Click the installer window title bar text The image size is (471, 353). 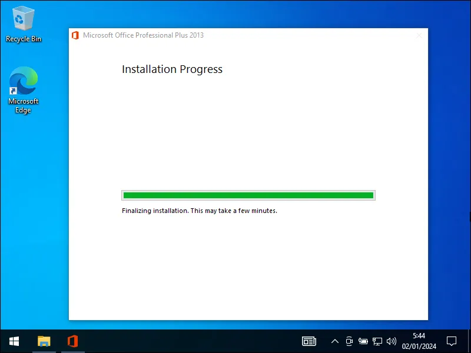(143, 35)
